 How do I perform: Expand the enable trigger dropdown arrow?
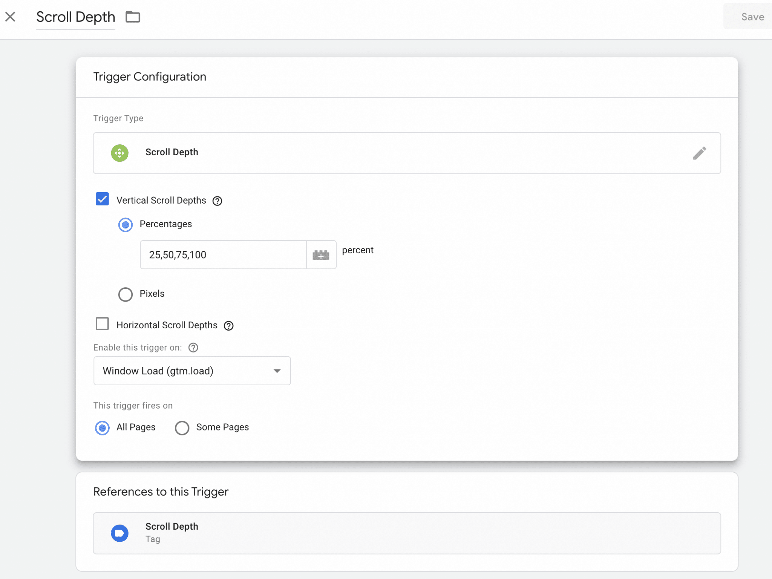tap(277, 371)
